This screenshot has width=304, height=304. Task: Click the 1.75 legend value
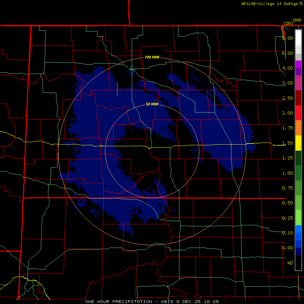tap(287, 128)
